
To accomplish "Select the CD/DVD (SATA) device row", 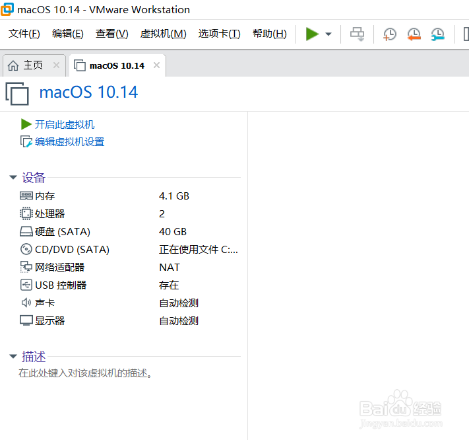I will pos(130,249).
